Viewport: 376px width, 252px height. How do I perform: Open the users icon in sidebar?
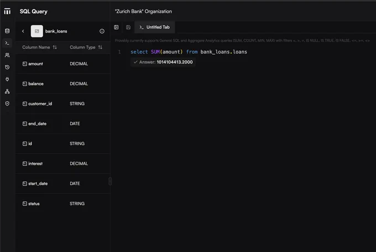click(7, 55)
